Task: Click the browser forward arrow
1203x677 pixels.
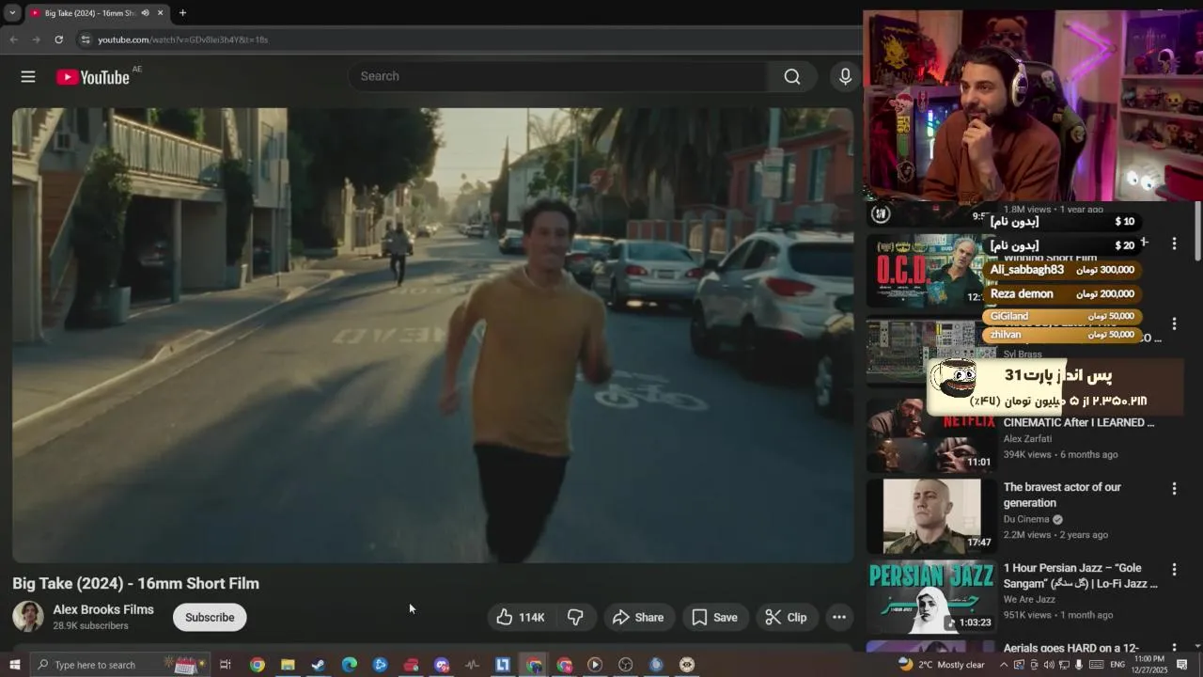Action: 36,39
